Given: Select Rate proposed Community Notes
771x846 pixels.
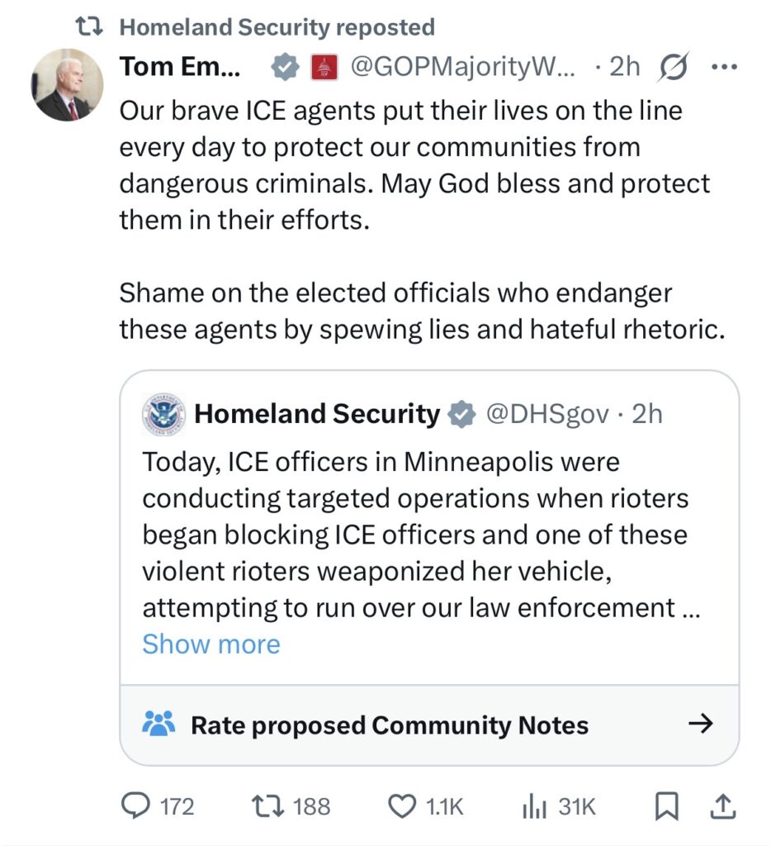Looking at the screenshot, I should (x=390, y=725).
